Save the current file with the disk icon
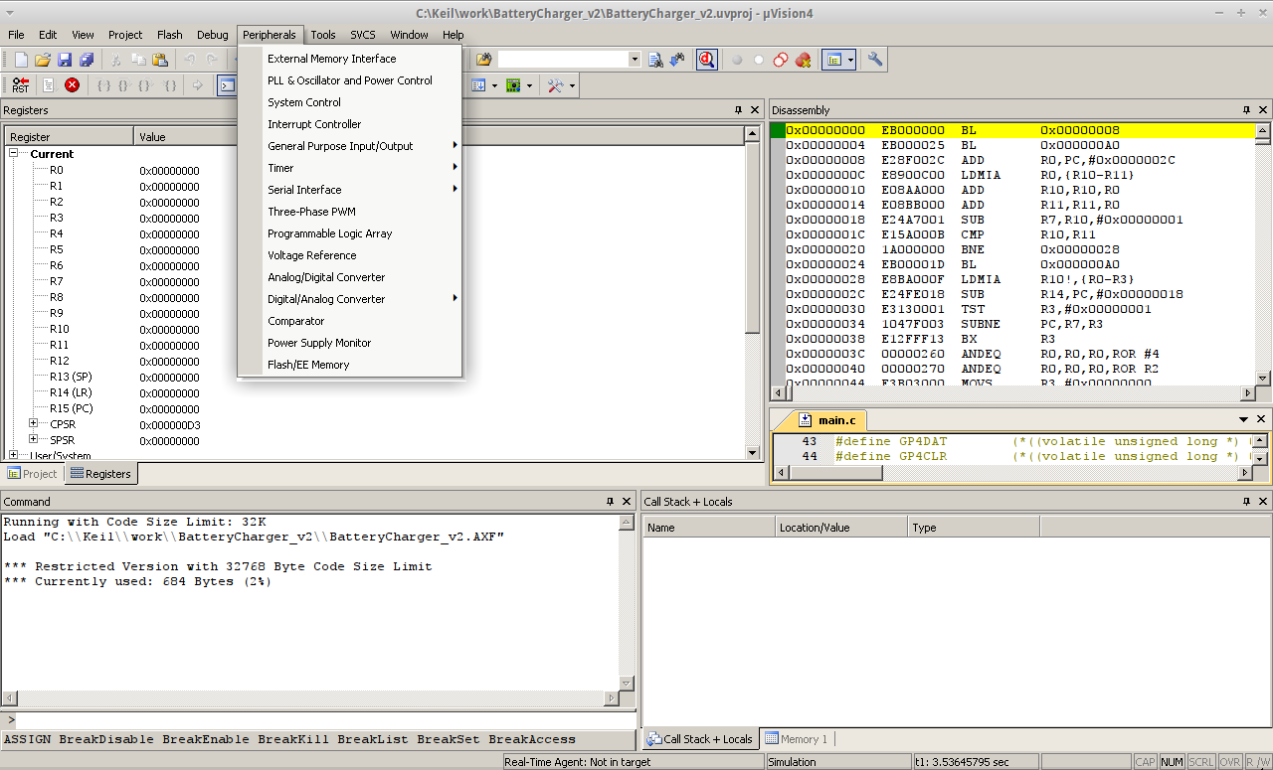 tap(65, 60)
